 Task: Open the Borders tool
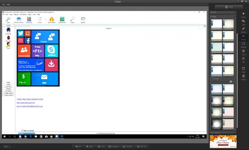pyautogui.click(x=243, y=45)
